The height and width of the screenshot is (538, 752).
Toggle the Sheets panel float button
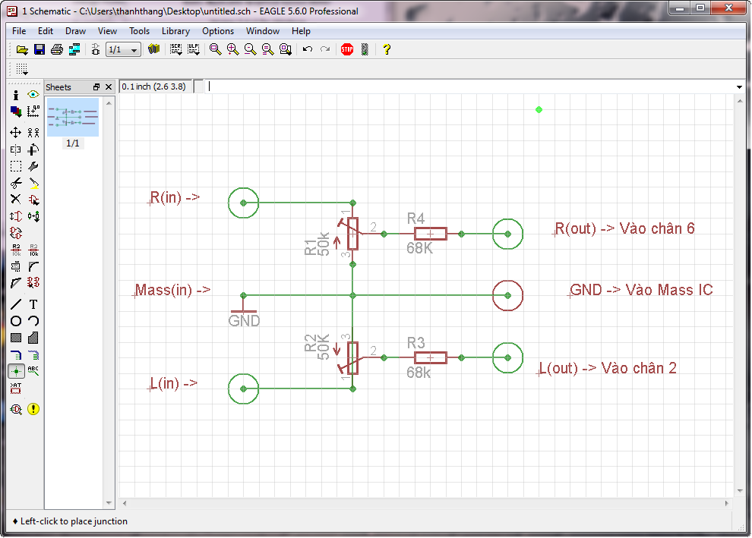pos(96,87)
